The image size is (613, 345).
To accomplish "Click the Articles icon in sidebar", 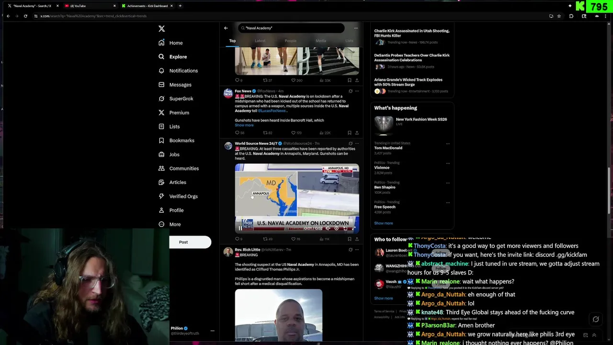I will click(161, 182).
